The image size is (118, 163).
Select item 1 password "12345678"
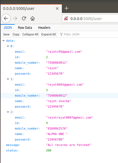(x=55, y=106)
